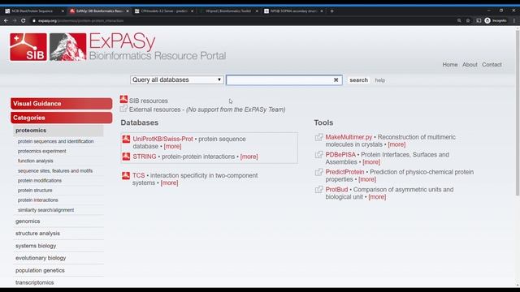Open the Visual Guidance panel
Image resolution: width=520 pixels, height=292 pixels.
pos(62,104)
